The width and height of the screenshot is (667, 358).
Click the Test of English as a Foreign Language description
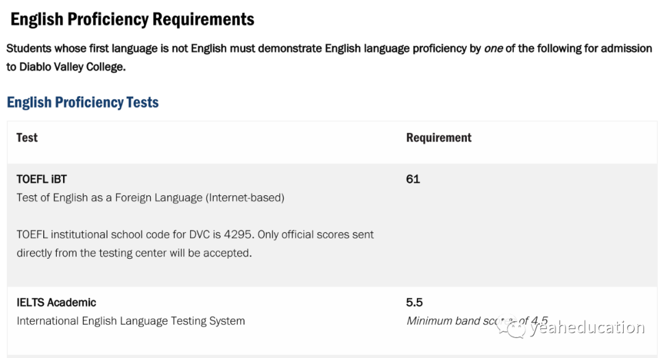click(150, 198)
